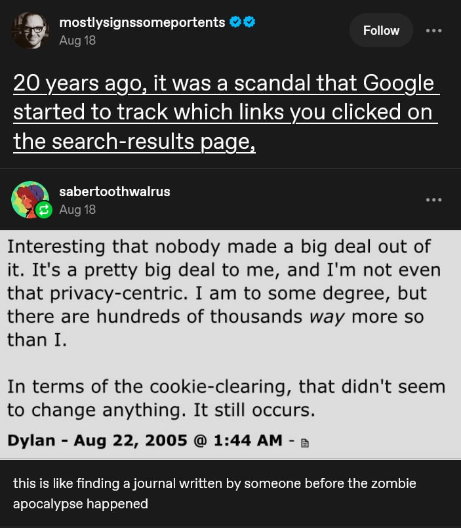The width and height of the screenshot is (461, 528).
Task: Click the cookie-clearing paragraph in image
Action: 226,397
